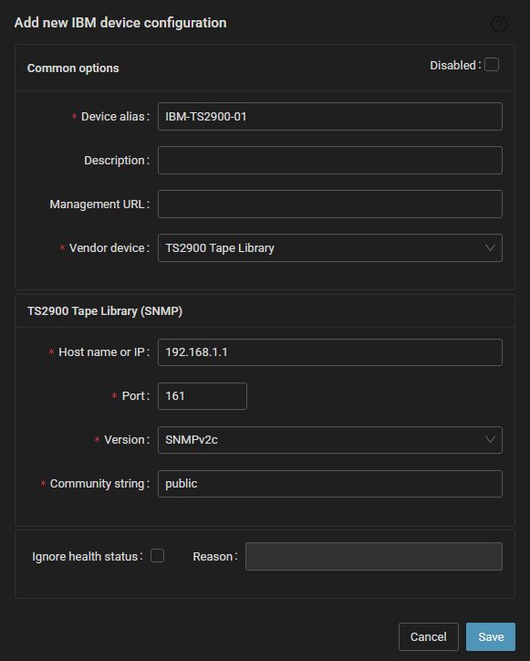Expand the SNMP Version dropdown
The width and height of the screenshot is (530, 661).
coord(330,440)
